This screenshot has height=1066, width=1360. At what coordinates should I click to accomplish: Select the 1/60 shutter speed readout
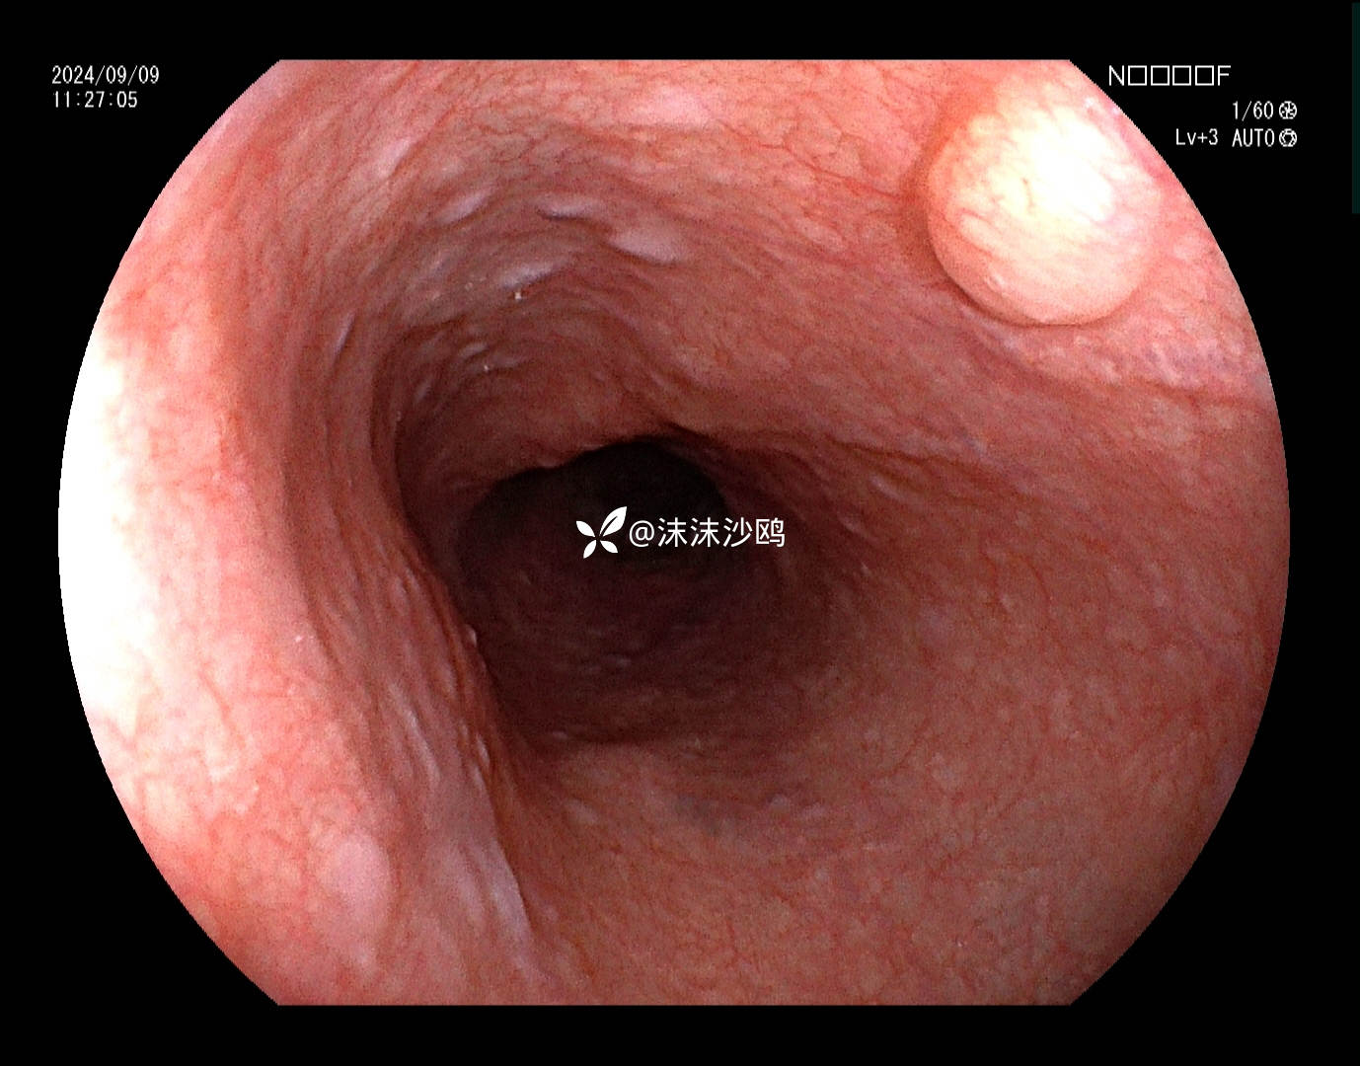[x=1251, y=111]
